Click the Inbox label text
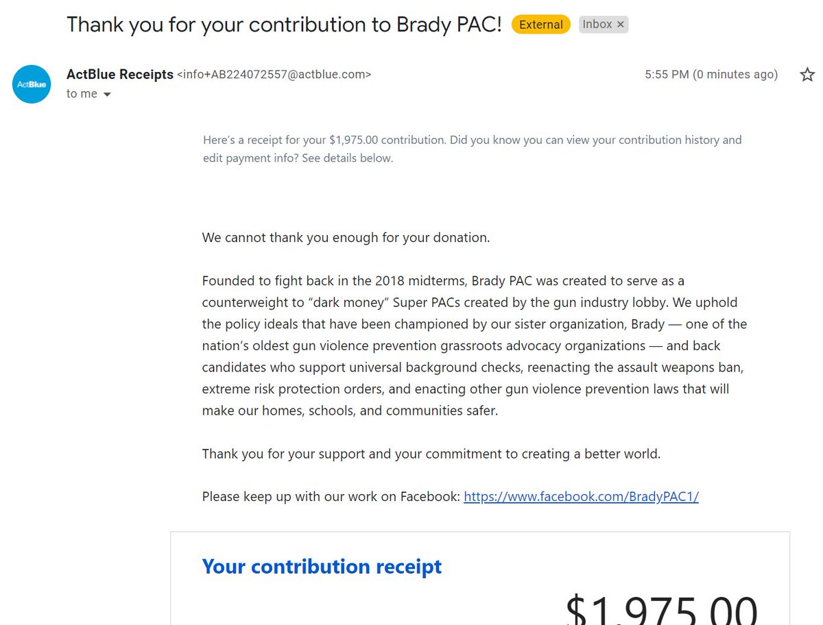The image size is (823, 625). [597, 25]
